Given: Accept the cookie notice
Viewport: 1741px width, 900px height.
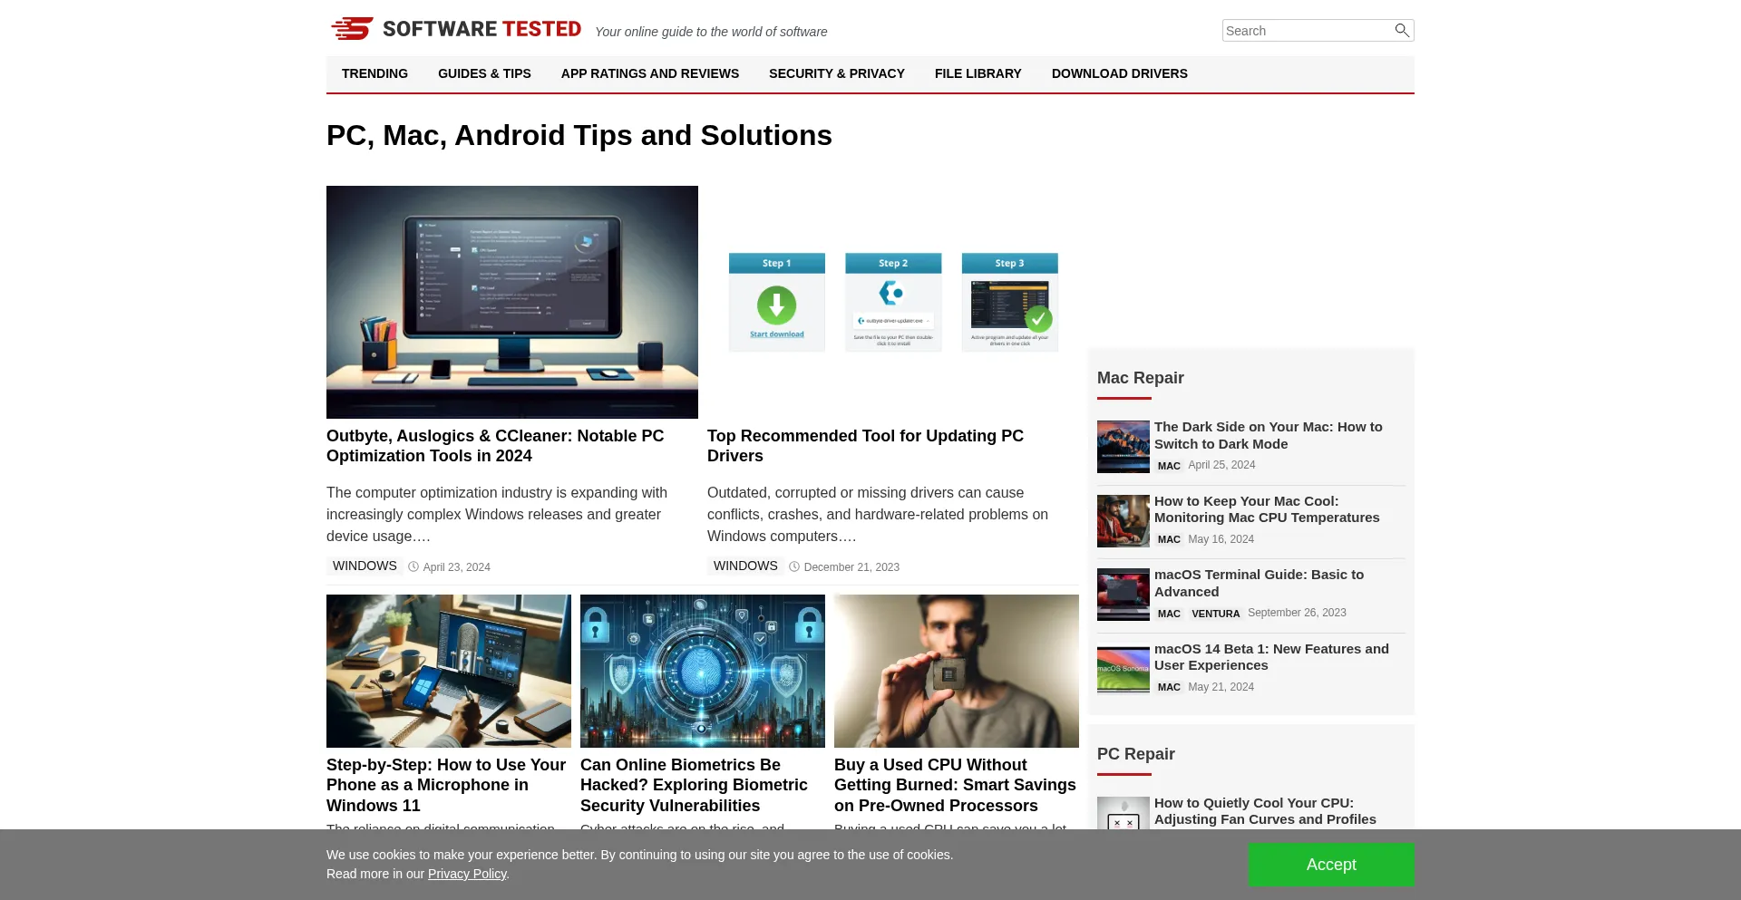Looking at the screenshot, I should [1331, 865].
